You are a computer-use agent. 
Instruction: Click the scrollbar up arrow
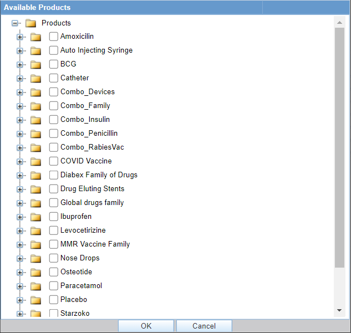tap(339, 22)
